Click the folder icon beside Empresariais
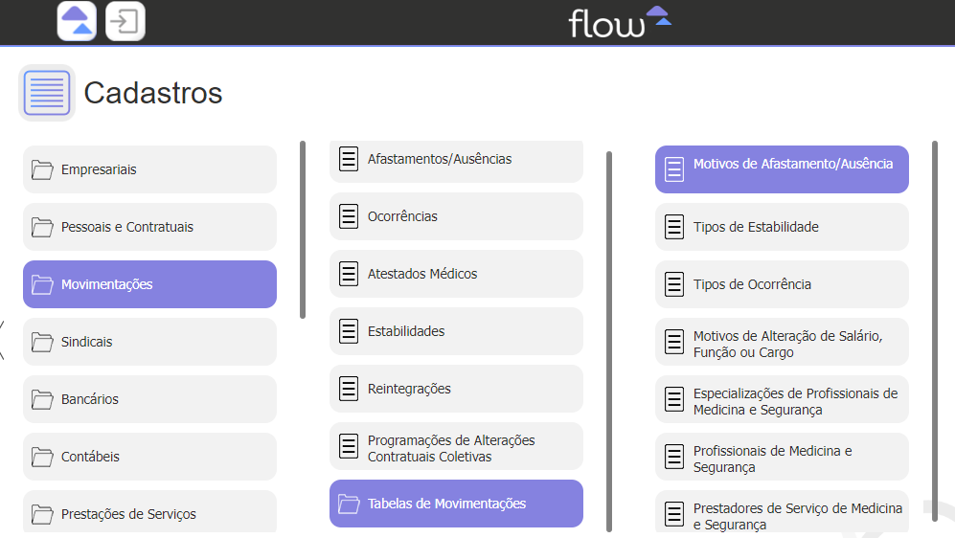 coord(42,169)
